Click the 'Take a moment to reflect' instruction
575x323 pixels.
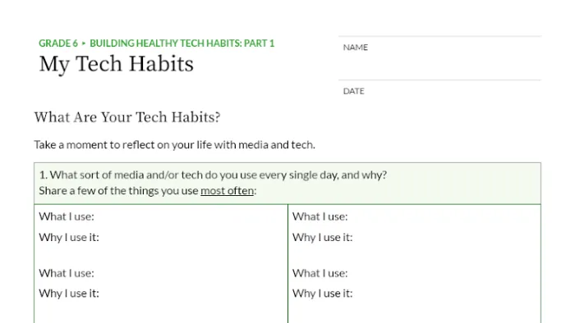click(174, 145)
